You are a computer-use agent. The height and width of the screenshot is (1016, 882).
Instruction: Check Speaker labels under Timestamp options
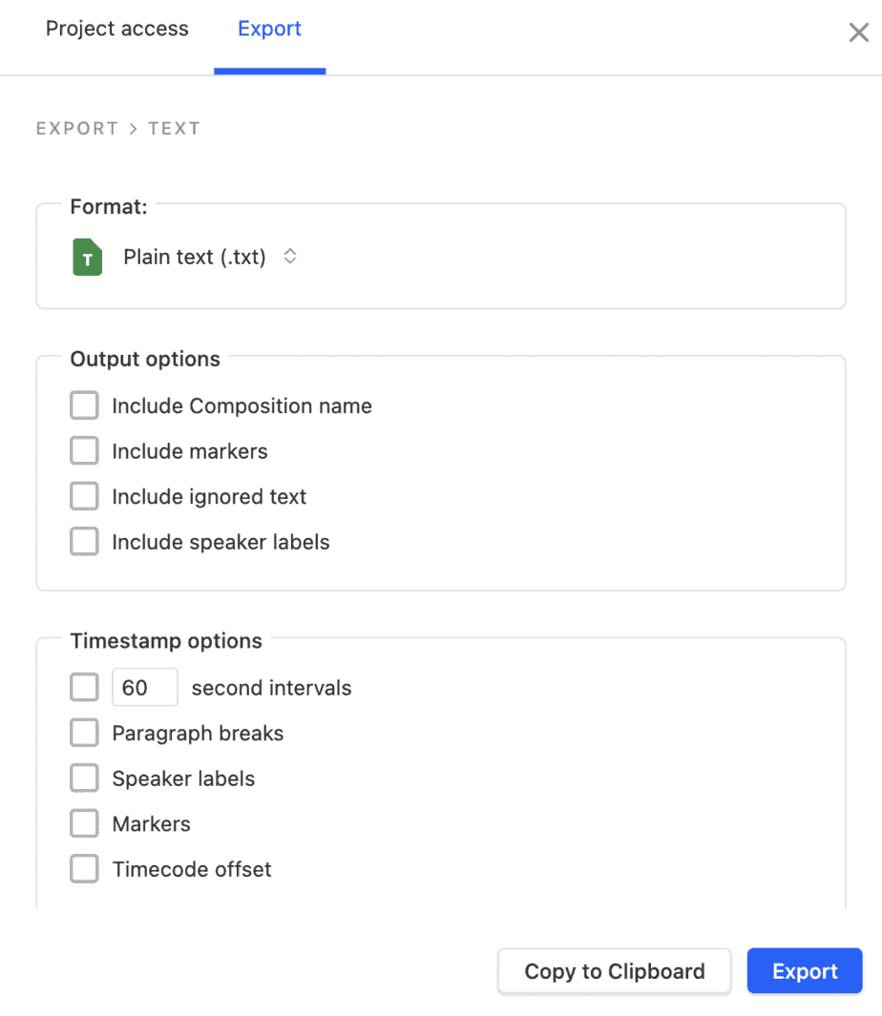click(x=84, y=778)
